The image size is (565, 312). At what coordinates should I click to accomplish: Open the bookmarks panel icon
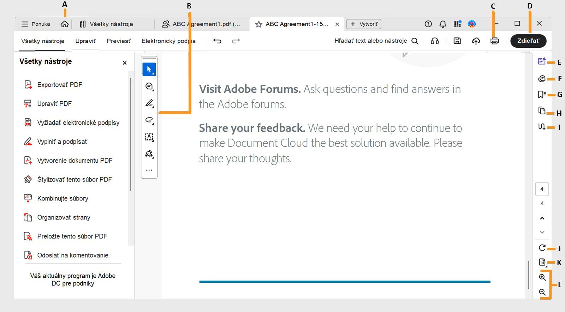coord(542,95)
